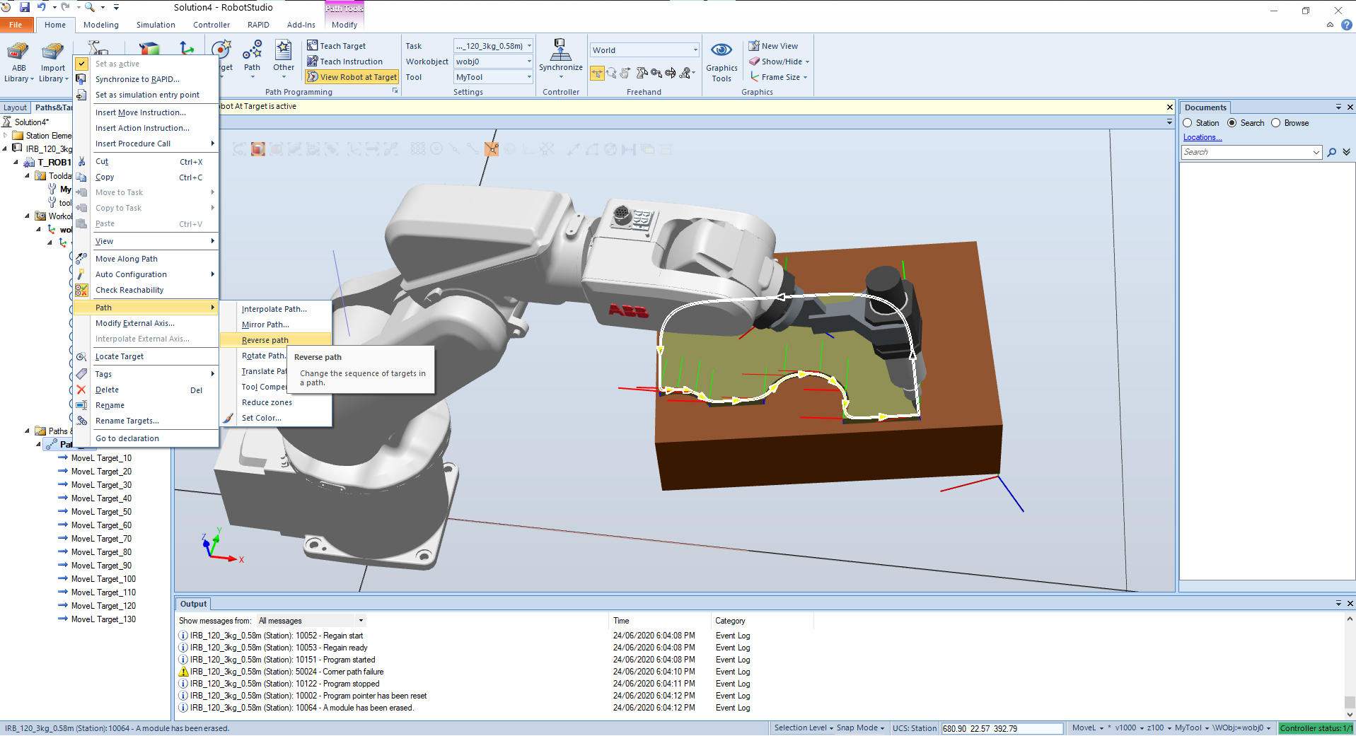Click the help question mark icon
Image resolution: width=1356 pixels, height=736 pixels.
[x=1347, y=25]
